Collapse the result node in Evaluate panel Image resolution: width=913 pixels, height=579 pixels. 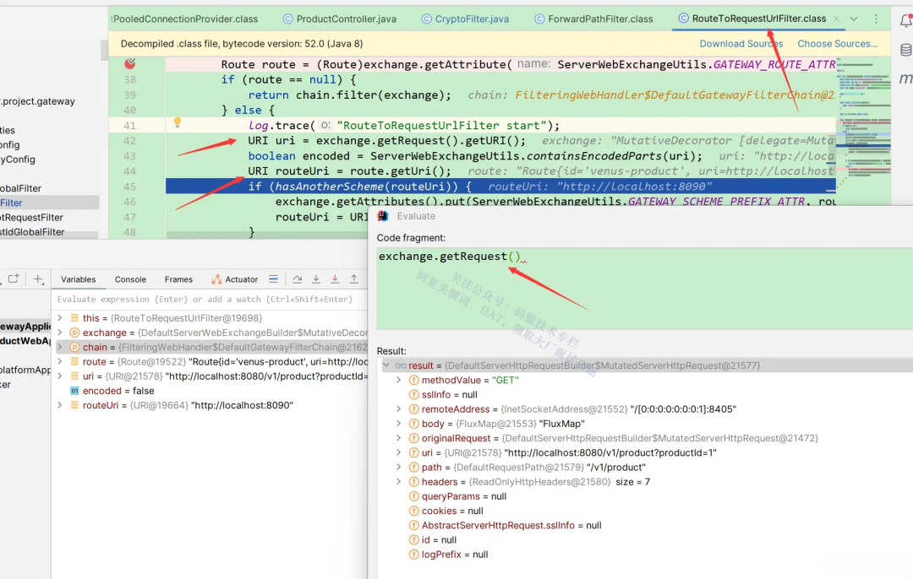tap(386, 365)
